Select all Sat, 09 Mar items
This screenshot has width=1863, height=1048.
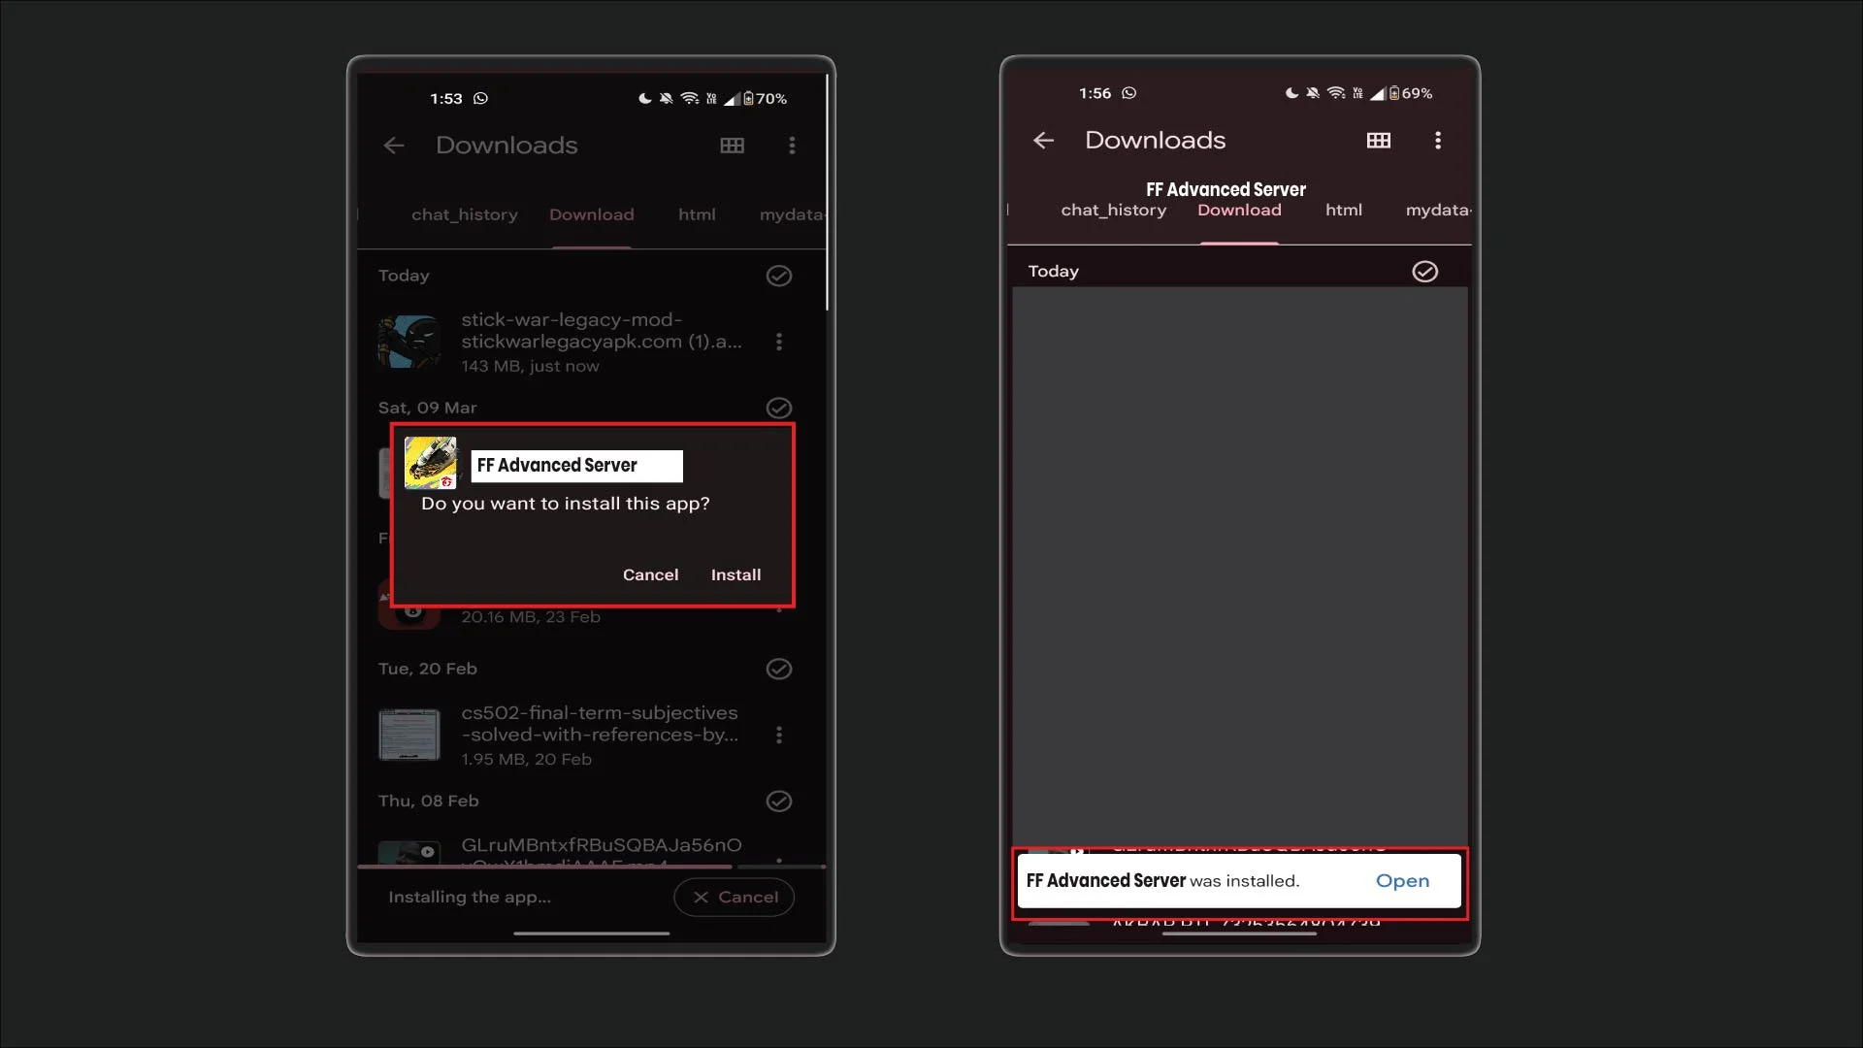click(x=778, y=408)
